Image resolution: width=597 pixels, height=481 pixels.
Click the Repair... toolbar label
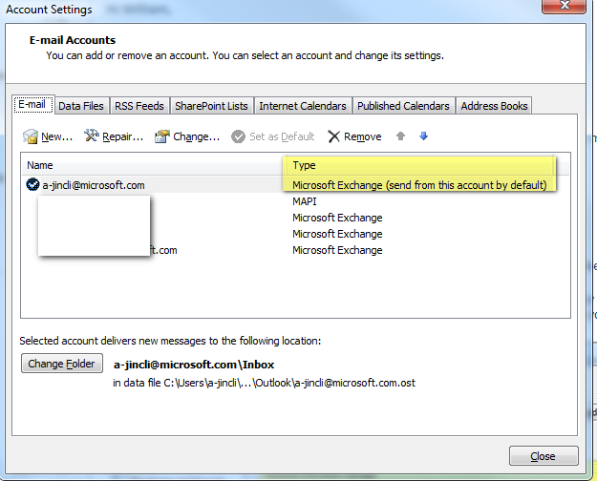[122, 136]
